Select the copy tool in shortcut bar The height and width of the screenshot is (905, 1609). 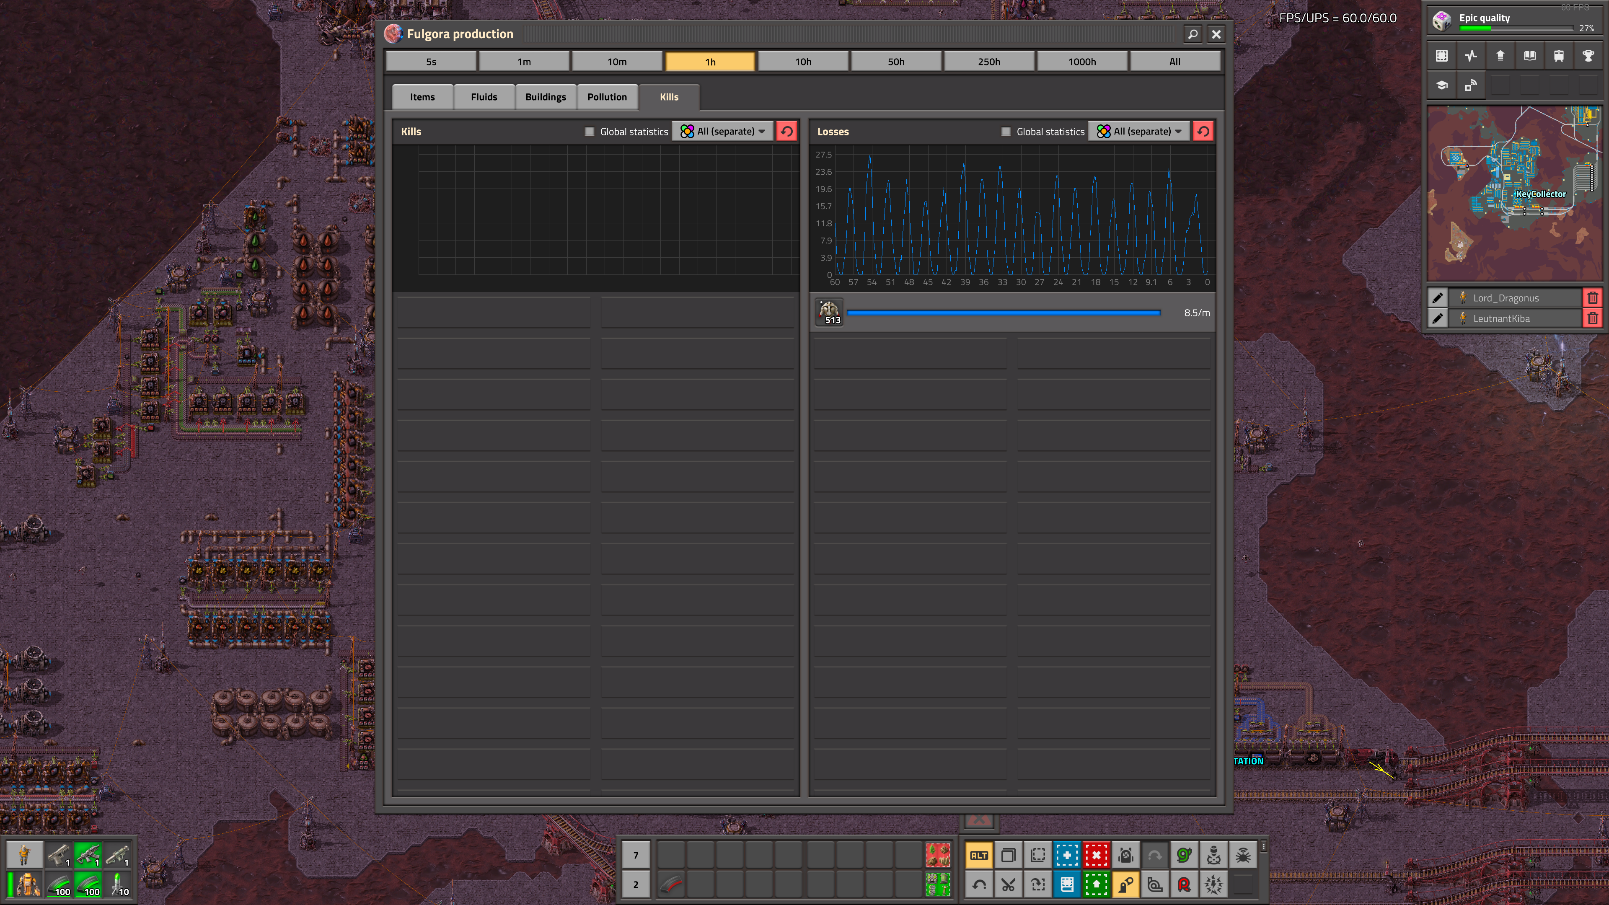coord(1008,855)
